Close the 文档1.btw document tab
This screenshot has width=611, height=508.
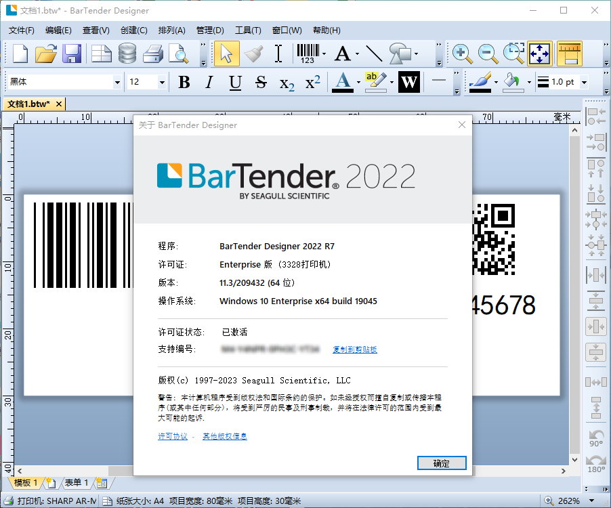click(x=59, y=104)
